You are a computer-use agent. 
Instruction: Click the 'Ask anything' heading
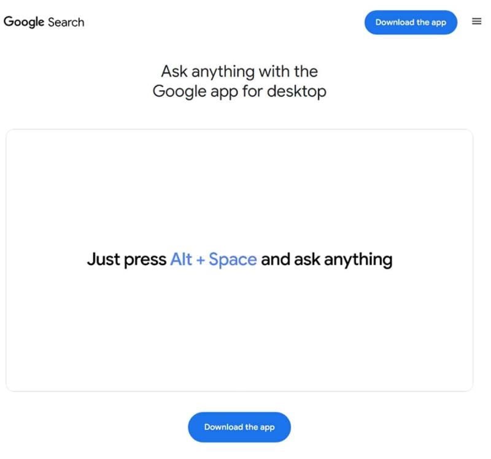click(x=238, y=80)
